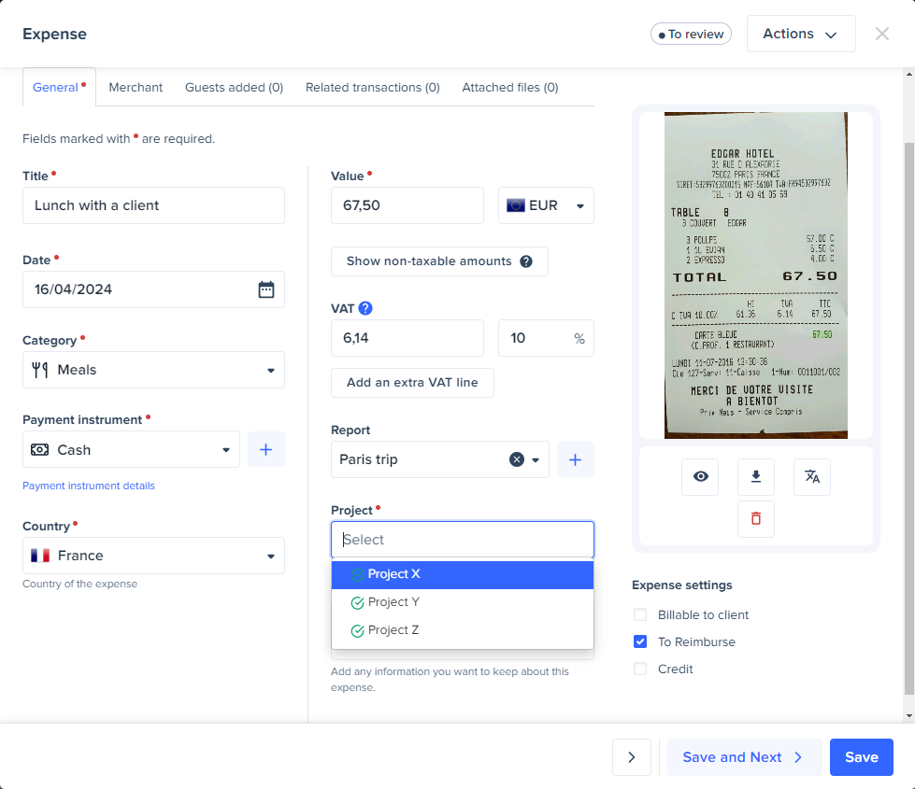The width and height of the screenshot is (915, 789).
Task: Download the receipt image
Action: [x=756, y=477]
